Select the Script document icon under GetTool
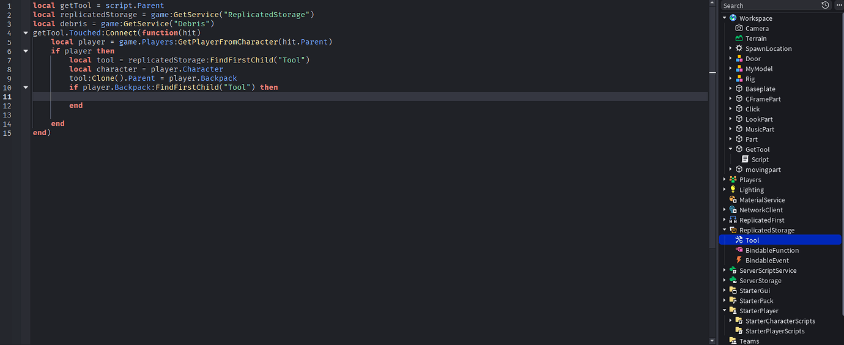 pyautogui.click(x=745, y=160)
